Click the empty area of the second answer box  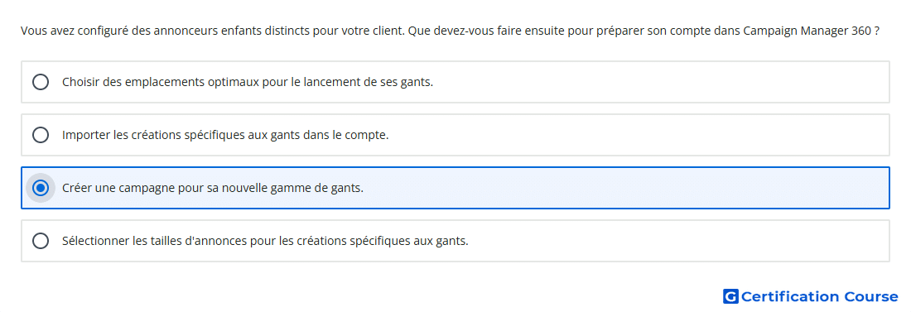(639, 135)
